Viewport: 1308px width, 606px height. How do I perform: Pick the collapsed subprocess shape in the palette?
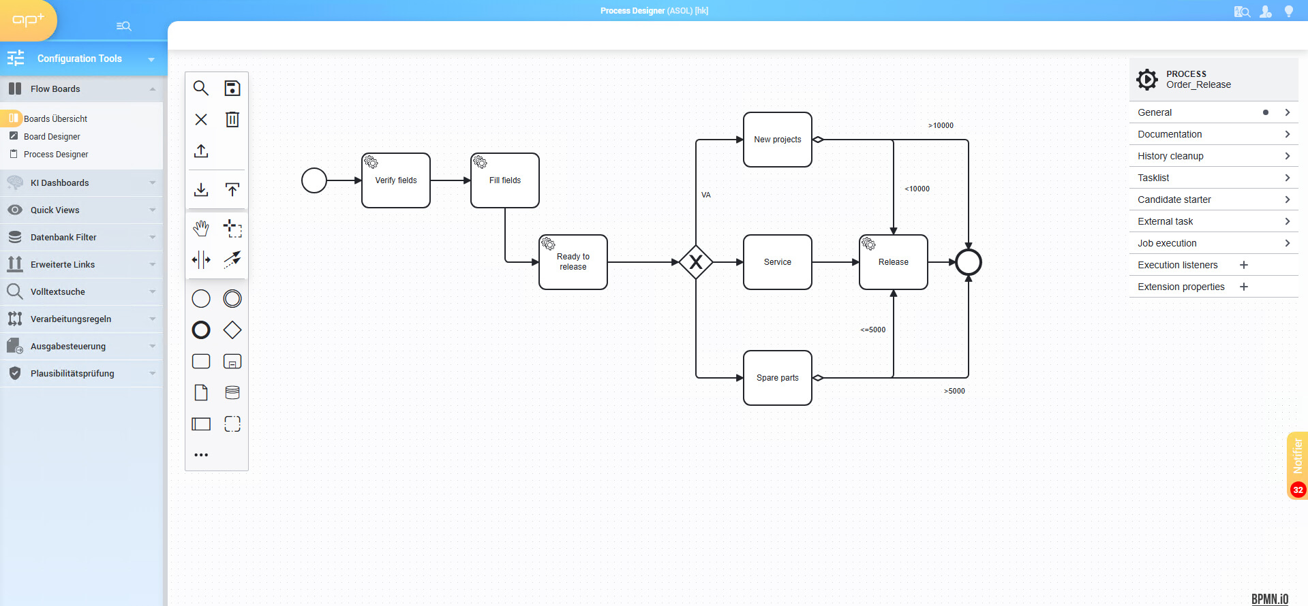pyautogui.click(x=232, y=361)
